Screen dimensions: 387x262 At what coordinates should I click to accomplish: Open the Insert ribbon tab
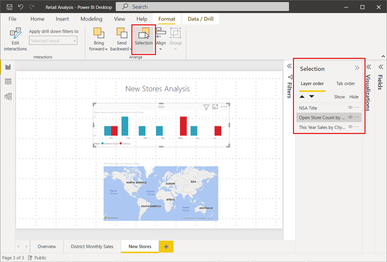click(x=62, y=19)
